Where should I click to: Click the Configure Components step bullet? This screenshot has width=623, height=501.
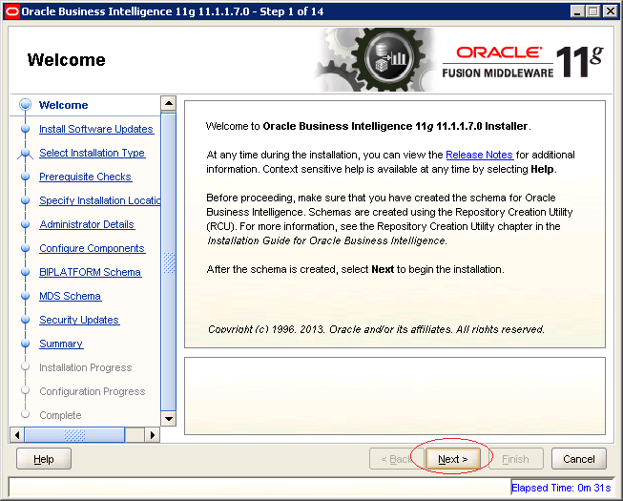(25, 248)
